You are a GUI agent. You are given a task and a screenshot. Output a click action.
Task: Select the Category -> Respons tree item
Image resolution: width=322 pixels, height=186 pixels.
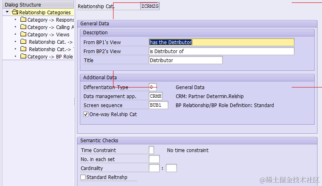point(50,20)
